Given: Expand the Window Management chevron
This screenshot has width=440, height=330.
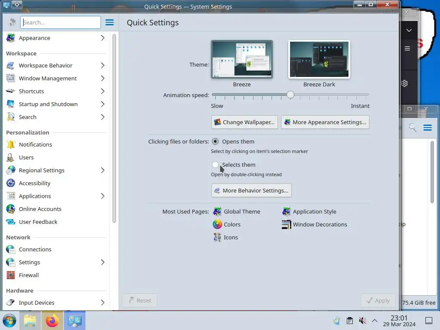Looking at the screenshot, I should point(103,78).
